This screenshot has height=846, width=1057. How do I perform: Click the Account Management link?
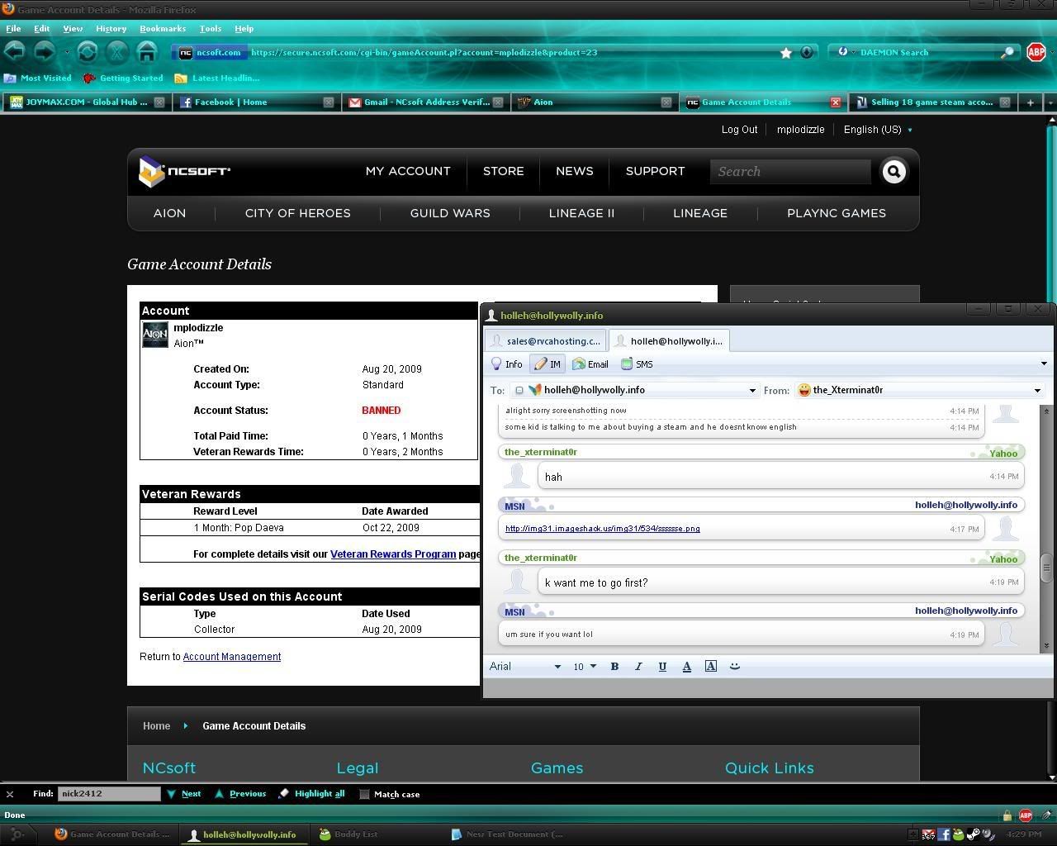(x=232, y=657)
